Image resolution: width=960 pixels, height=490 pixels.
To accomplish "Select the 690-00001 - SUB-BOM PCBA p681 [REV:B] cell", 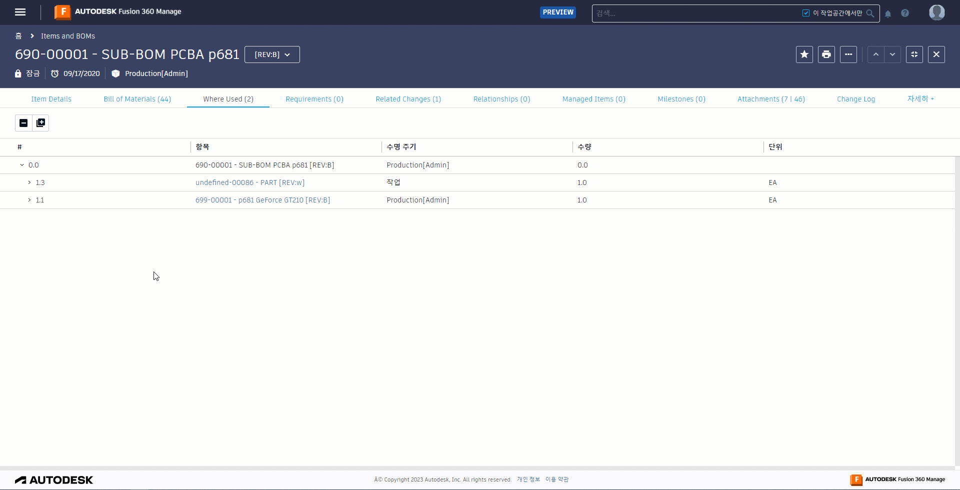I will pyautogui.click(x=265, y=165).
